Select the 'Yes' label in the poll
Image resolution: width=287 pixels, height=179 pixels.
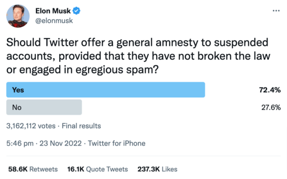[18, 89]
